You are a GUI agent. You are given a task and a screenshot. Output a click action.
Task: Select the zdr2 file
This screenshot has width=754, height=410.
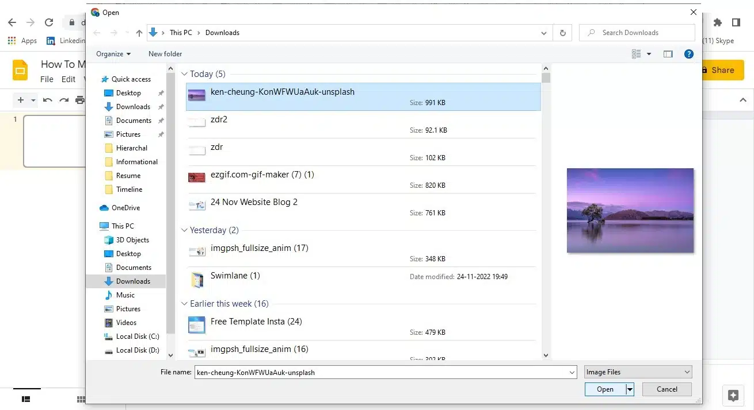click(x=219, y=119)
